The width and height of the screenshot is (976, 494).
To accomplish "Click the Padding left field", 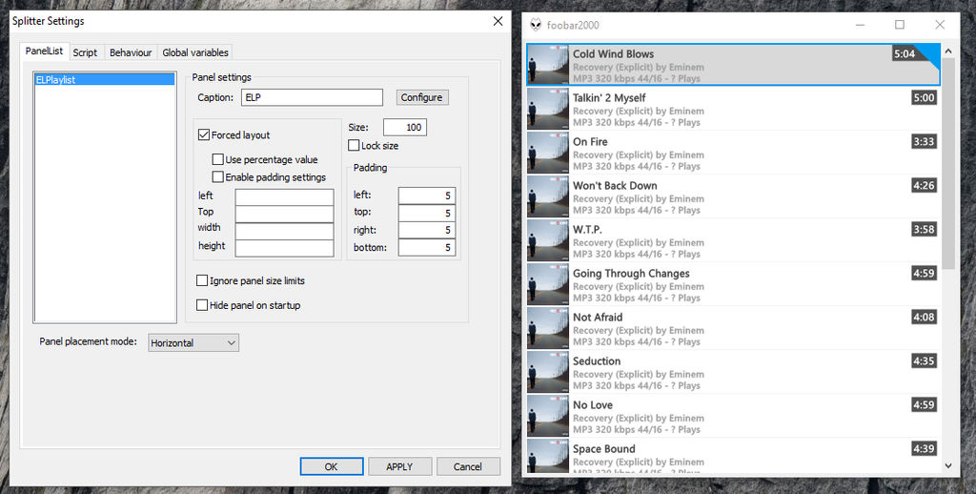I will 427,196.
